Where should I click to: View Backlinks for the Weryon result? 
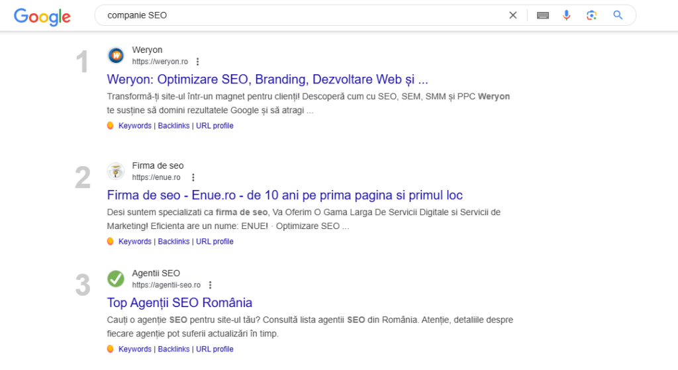click(173, 126)
